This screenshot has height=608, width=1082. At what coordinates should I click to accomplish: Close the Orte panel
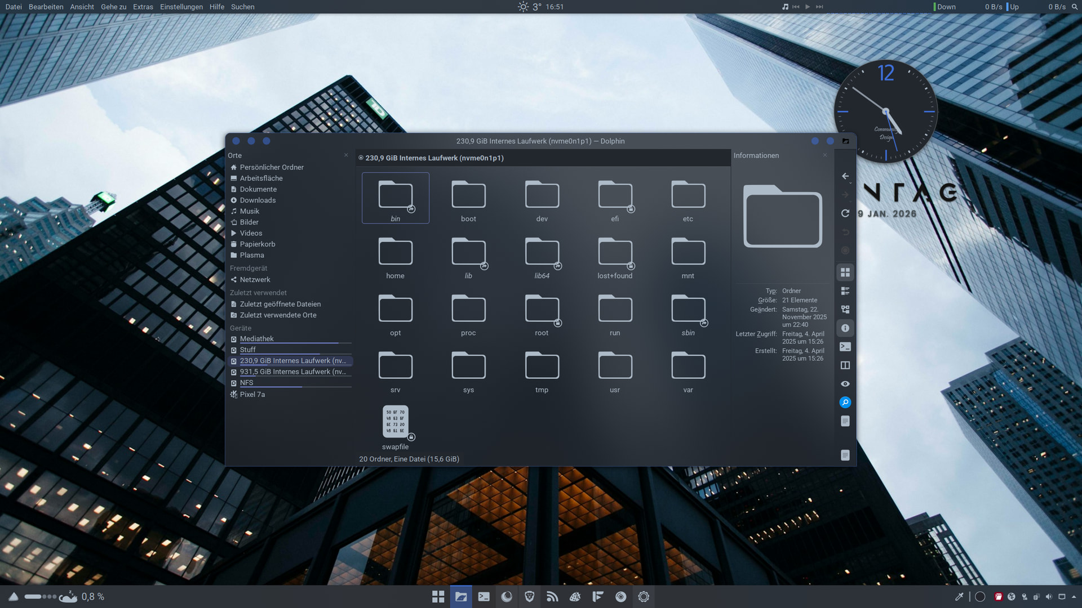[346, 155]
